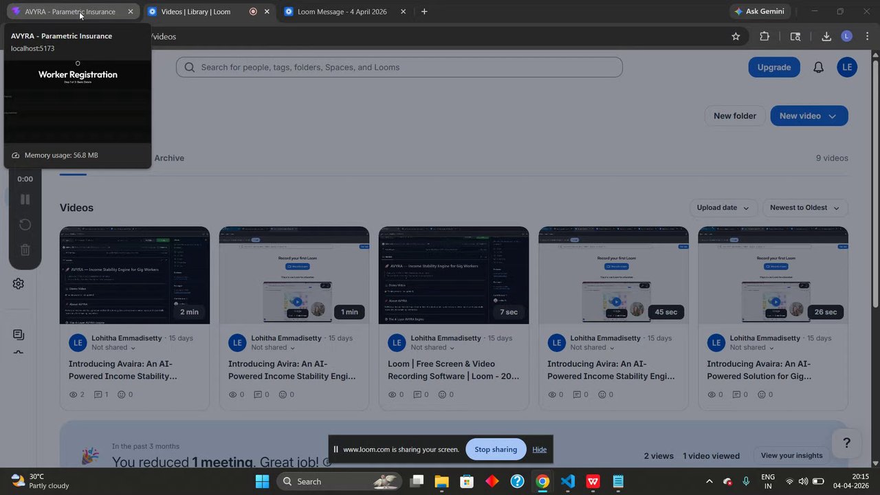Open Not shared dropdown on the 45 sec video
This screenshot has width=880, height=495.
(x=592, y=348)
